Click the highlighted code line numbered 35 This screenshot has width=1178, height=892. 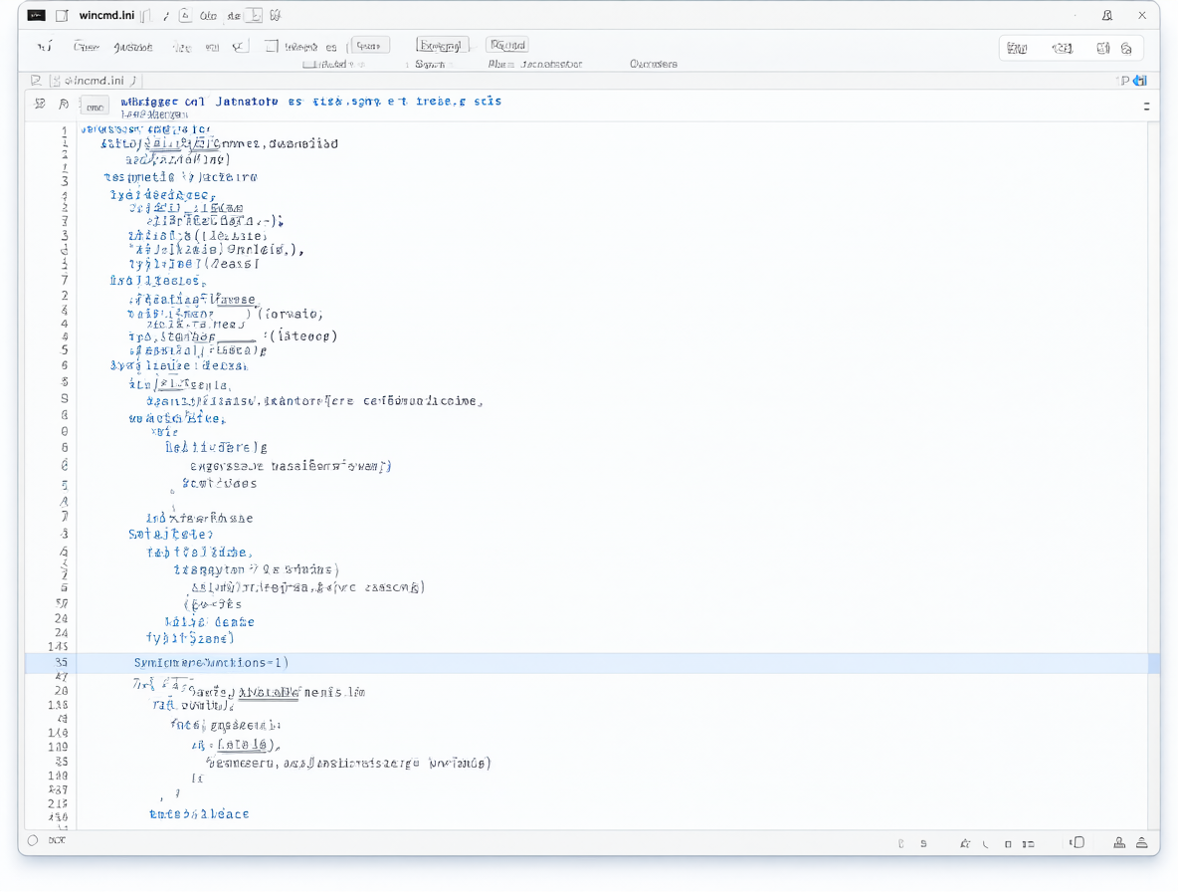592,663
